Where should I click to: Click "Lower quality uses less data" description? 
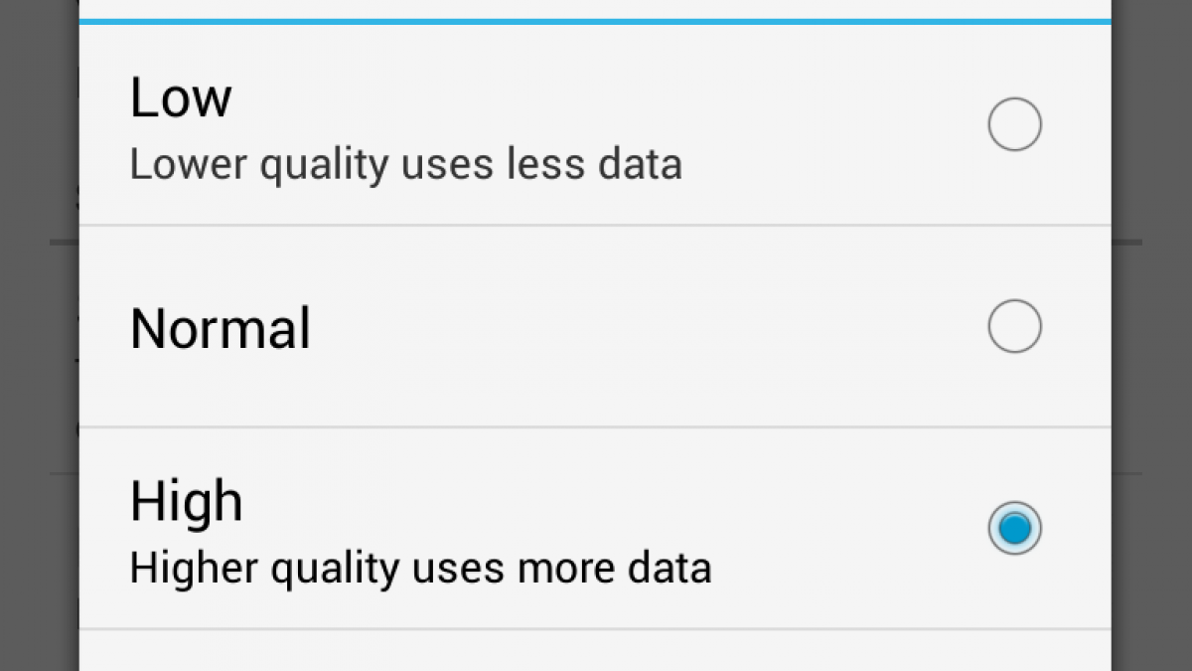click(x=405, y=165)
